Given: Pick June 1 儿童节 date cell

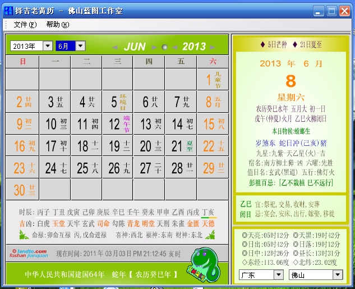Looking at the screenshot, I should 213,79.
